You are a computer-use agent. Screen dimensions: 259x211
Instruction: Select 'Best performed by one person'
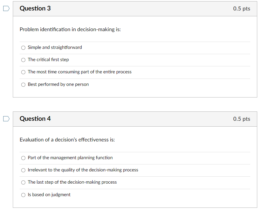[23, 84]
